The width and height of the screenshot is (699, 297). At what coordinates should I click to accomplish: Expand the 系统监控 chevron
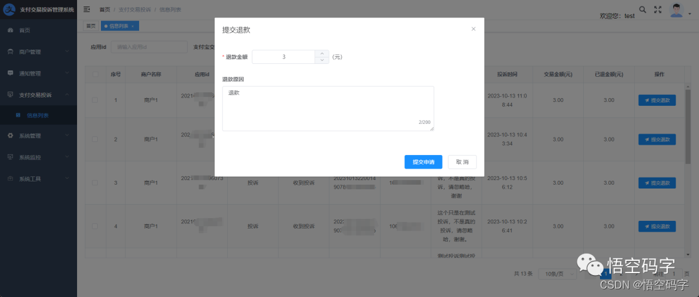point(67,157)
